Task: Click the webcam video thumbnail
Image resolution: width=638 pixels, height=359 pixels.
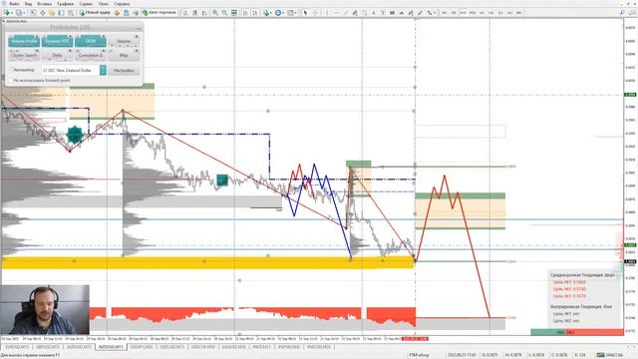Action: point(45,309)
